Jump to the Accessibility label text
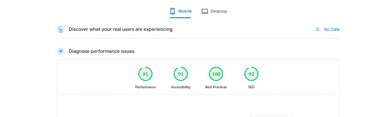This screenshot has height=117, width=388. click(181, 87)
